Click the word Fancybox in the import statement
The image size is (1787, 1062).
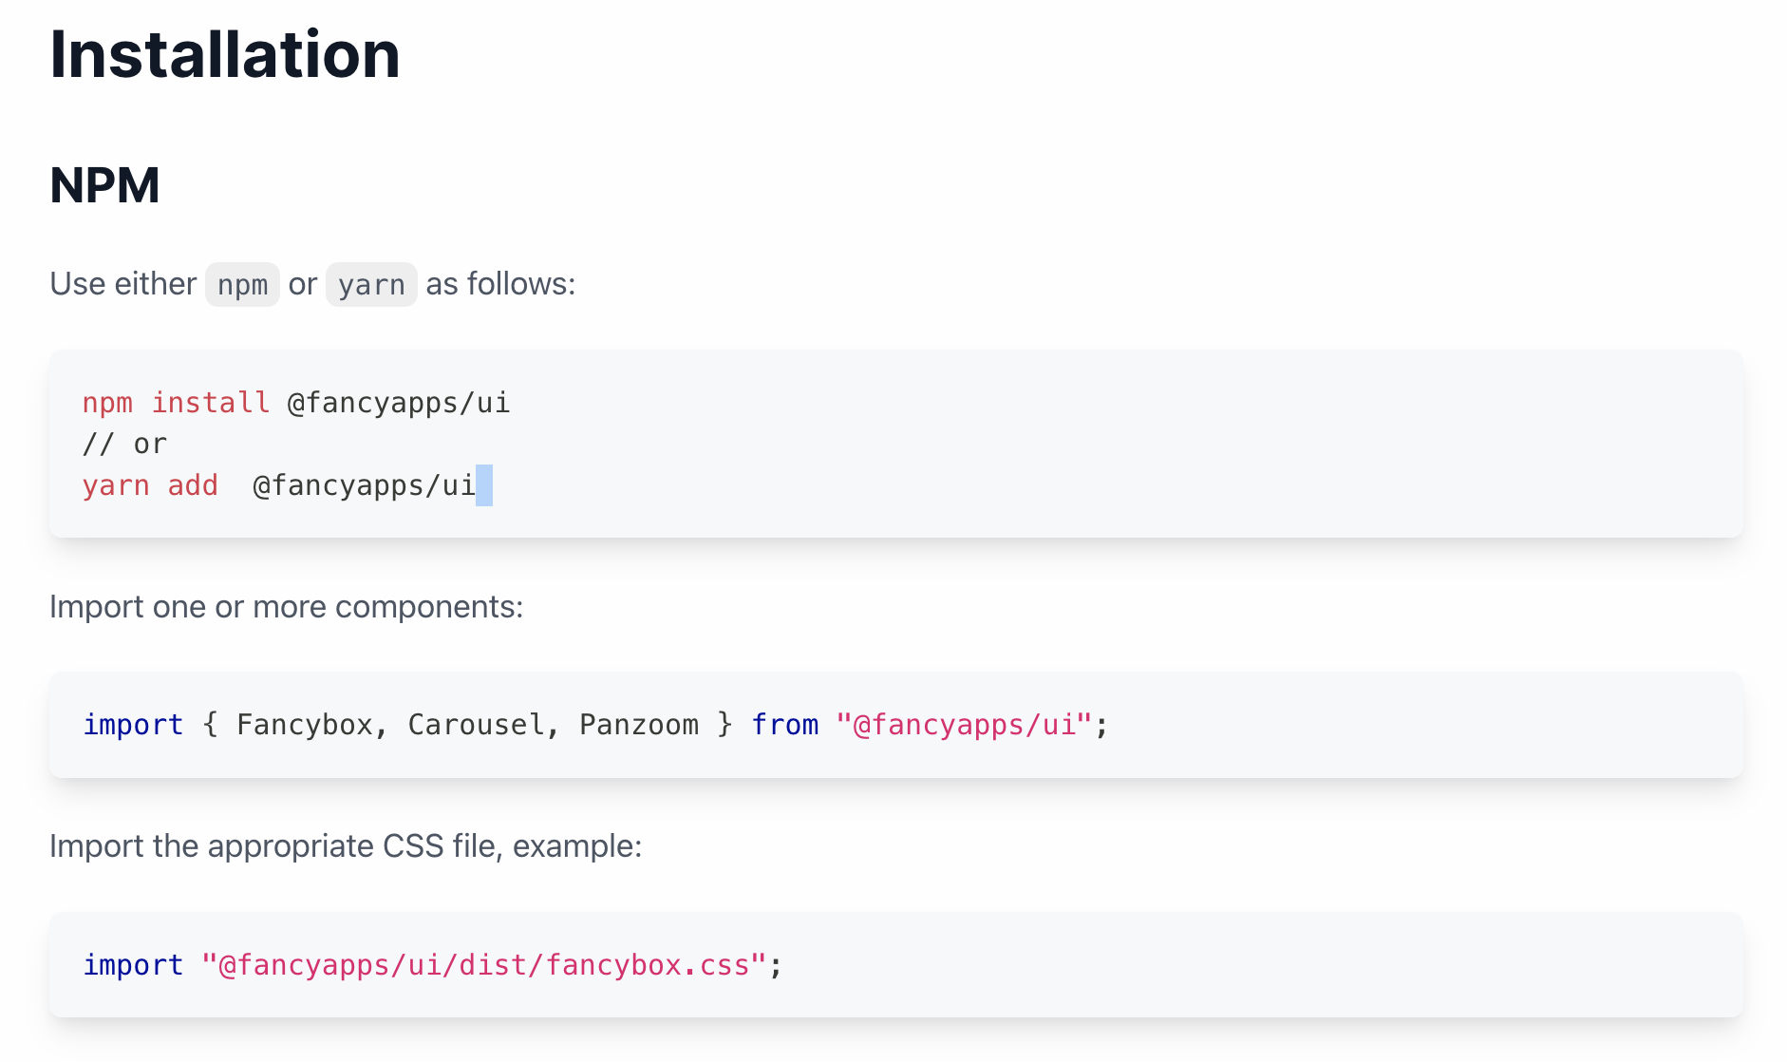304,725
